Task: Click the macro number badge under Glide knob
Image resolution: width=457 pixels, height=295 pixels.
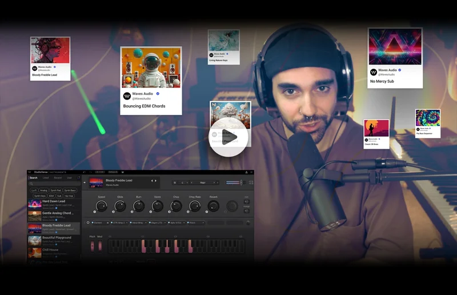Action: (x=113, y=212)
